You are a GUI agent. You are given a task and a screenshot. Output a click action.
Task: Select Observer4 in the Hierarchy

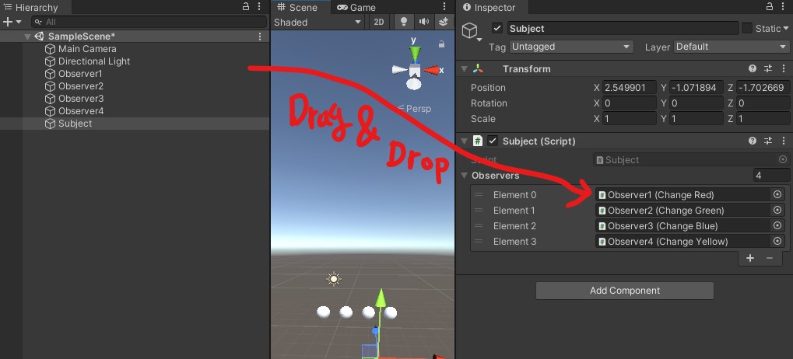pyautogui.click(x=80, y=111)
